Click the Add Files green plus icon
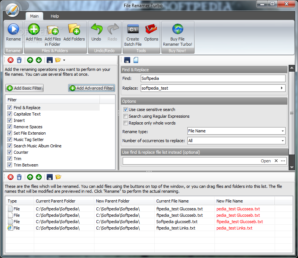298x258 pixels. click(x=34, y=29)
